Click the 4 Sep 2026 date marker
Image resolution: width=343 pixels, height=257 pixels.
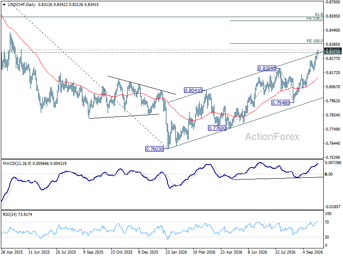313,252
